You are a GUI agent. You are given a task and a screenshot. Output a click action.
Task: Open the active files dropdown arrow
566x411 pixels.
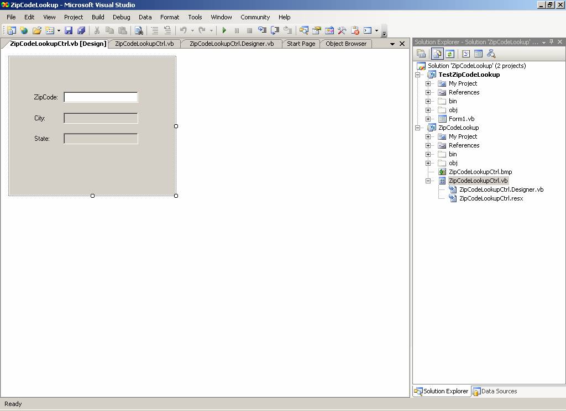[x=392, y=44]
